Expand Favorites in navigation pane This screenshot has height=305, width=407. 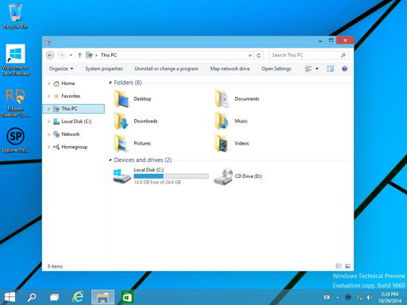[48, 96]
